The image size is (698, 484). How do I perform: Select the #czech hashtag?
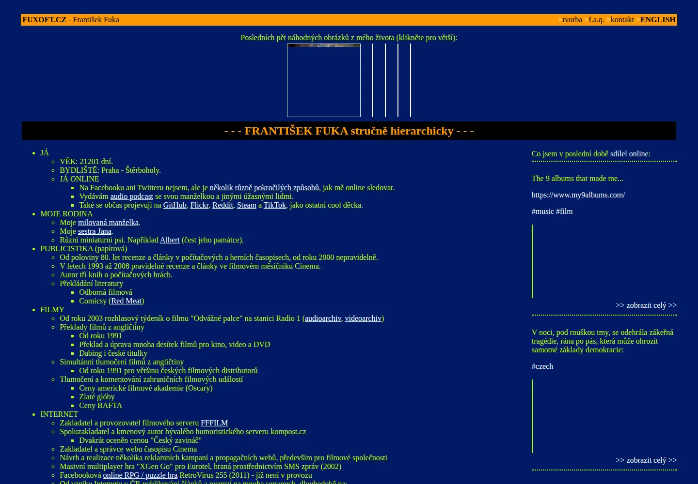point(542,366)
